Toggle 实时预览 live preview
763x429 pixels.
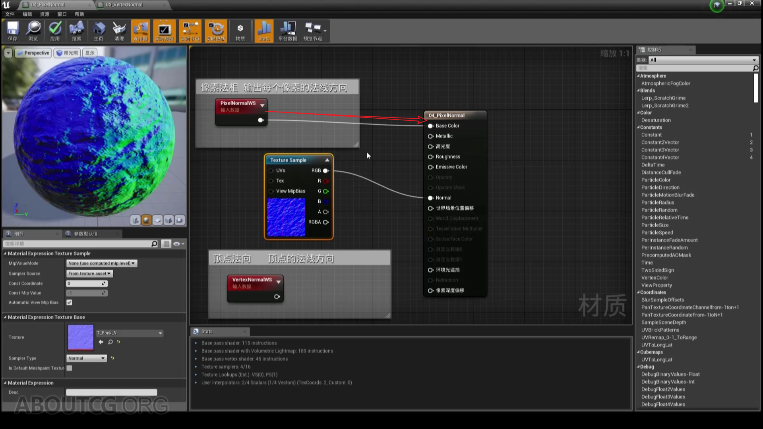[x=164, y=31]
